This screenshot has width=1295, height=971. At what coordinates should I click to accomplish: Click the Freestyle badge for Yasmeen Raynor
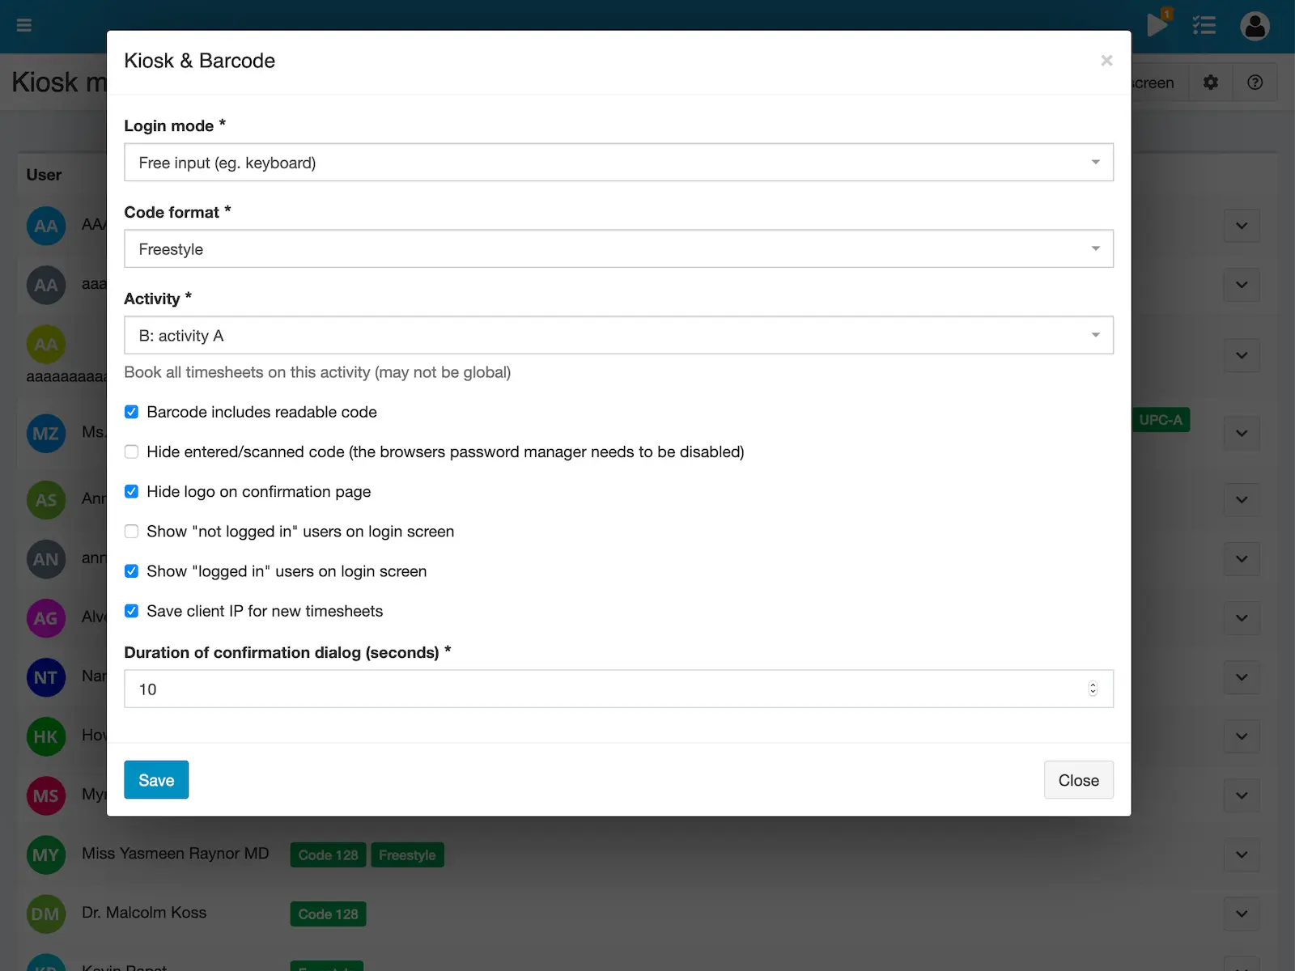407,855
